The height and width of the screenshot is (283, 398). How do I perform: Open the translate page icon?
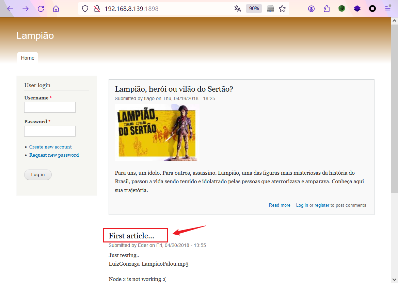[237, 9]
